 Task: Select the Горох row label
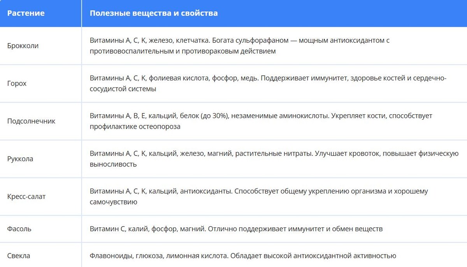pyautogui.click(x=17, y=84)
